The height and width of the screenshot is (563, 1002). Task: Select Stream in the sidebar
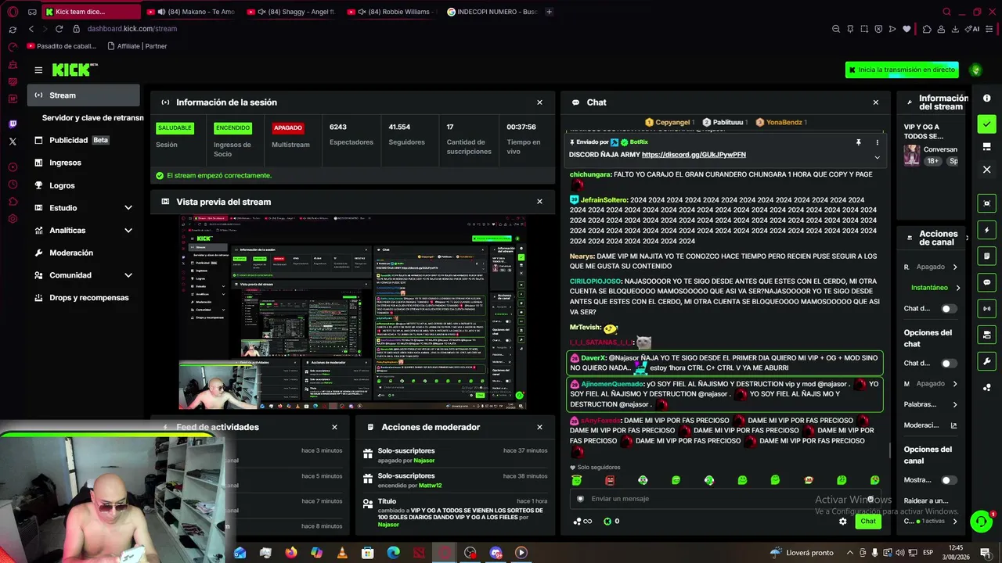click(x=84, y=95)
